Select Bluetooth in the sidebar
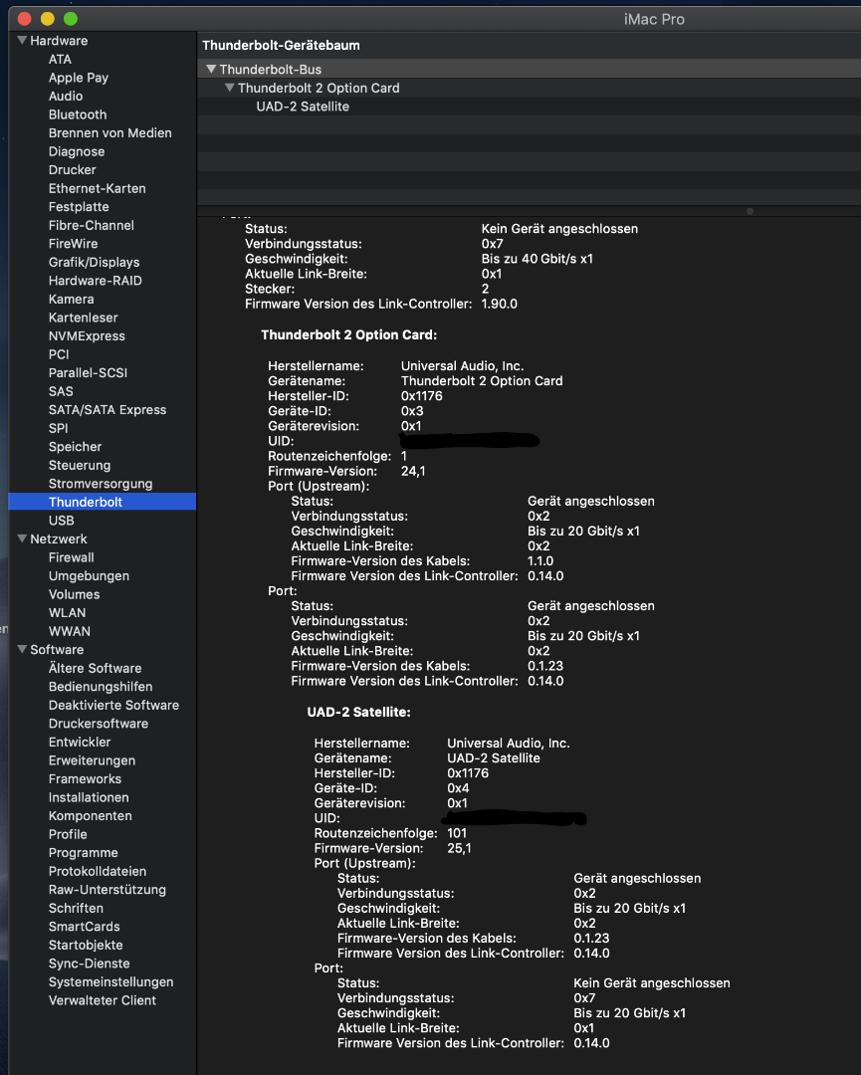861x1075 pixels. point(78,114)
